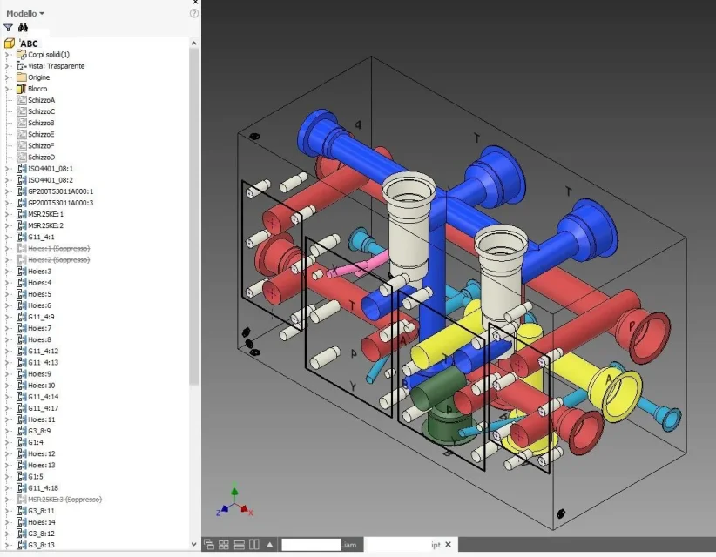Select the ABC part root node icon
Viewport: 716px width, 557px height.
click(x=10, y=44)
